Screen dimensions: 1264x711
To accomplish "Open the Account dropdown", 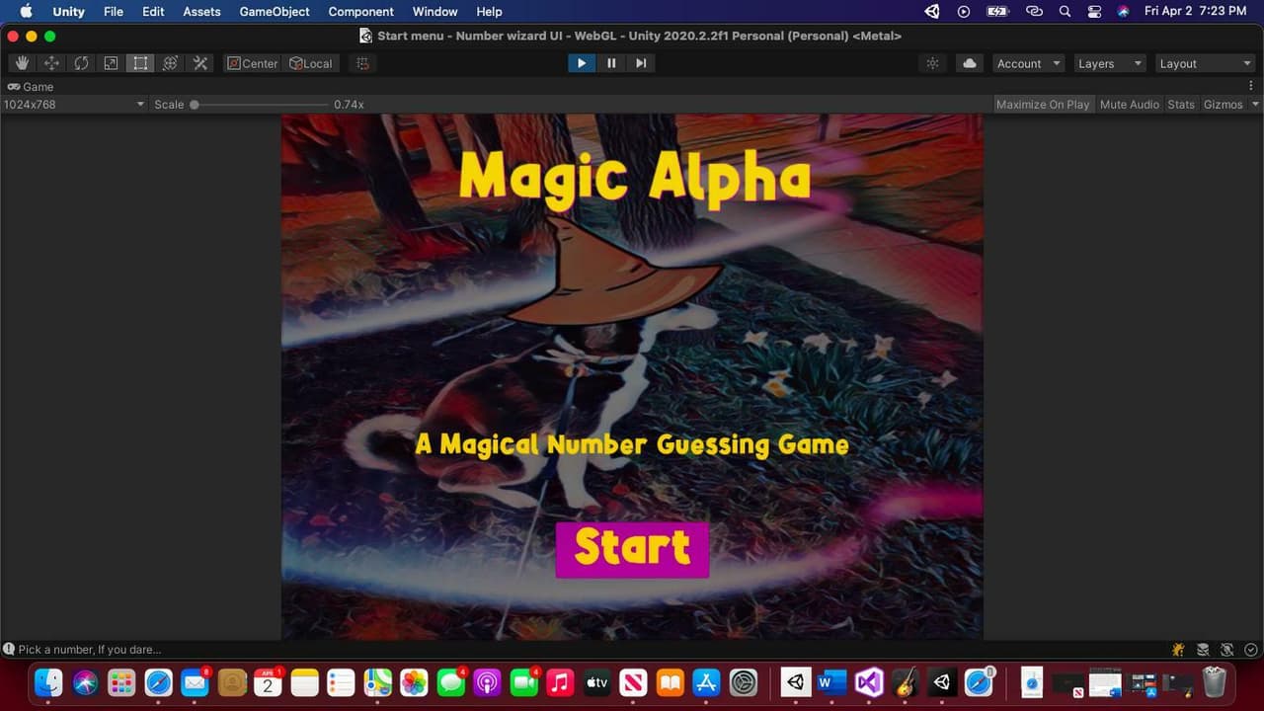I will coord(1028,63).
